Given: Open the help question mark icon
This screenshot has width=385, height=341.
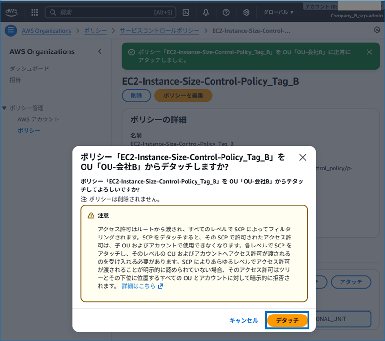Looking at the screenshot, I should [x=226, y=13].
